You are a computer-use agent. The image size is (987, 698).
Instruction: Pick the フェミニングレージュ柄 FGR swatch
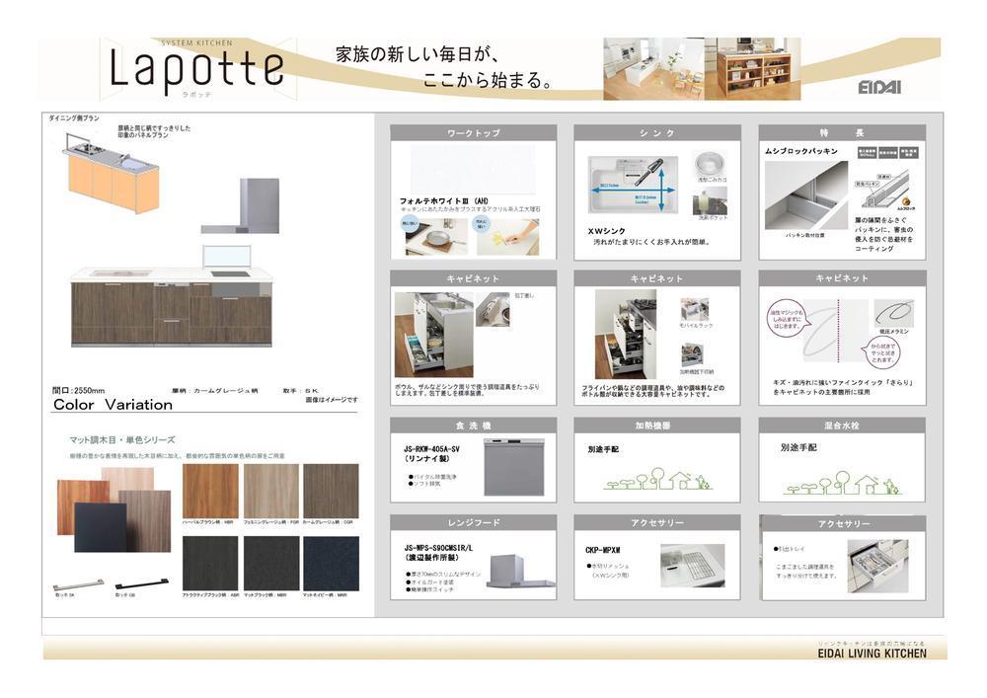coord(270,491)
